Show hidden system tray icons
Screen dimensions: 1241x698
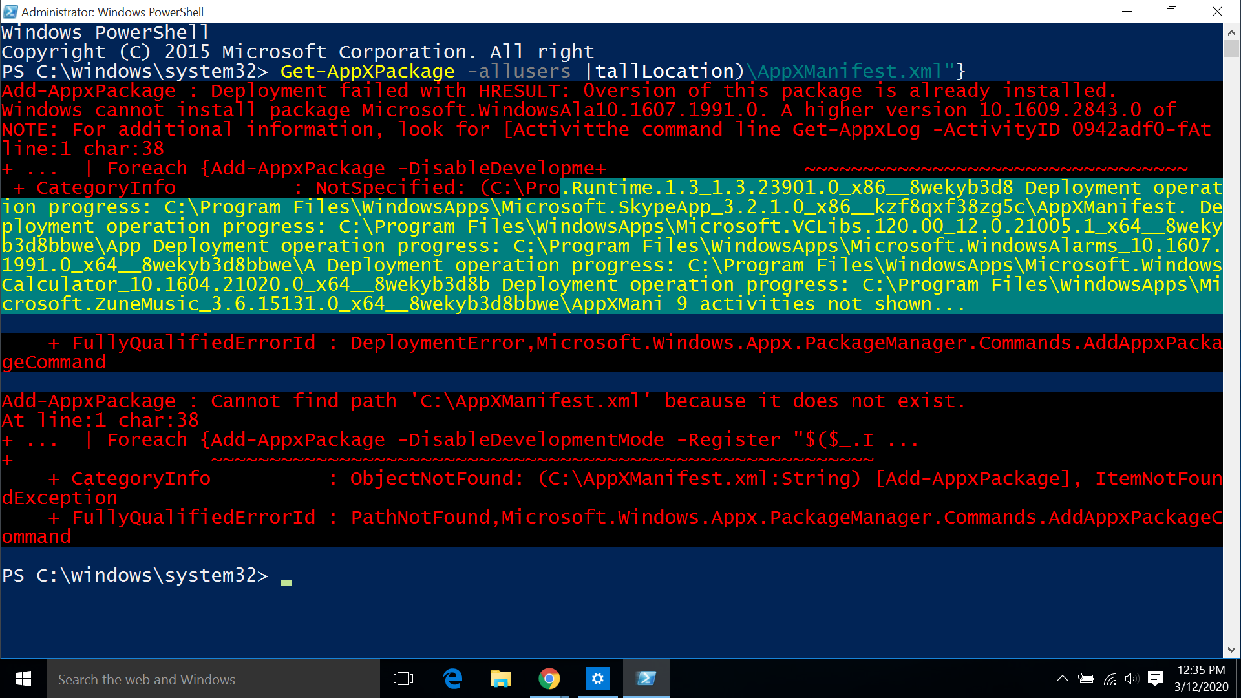[1062, 679]
